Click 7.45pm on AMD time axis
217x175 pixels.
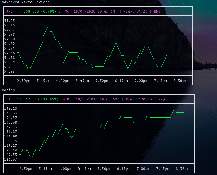point(161,81)
